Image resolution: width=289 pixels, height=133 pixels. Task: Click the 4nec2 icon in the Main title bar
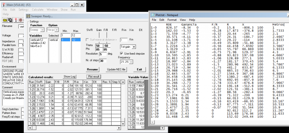click(4, 5)
